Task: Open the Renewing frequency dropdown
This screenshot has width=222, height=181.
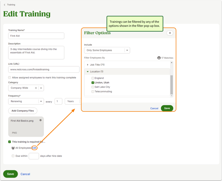Action: [26, 101]
